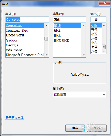Click the font list scrollbar thumb
The height and width of the screenshot is (136, 111).
(x=46, y=38)
